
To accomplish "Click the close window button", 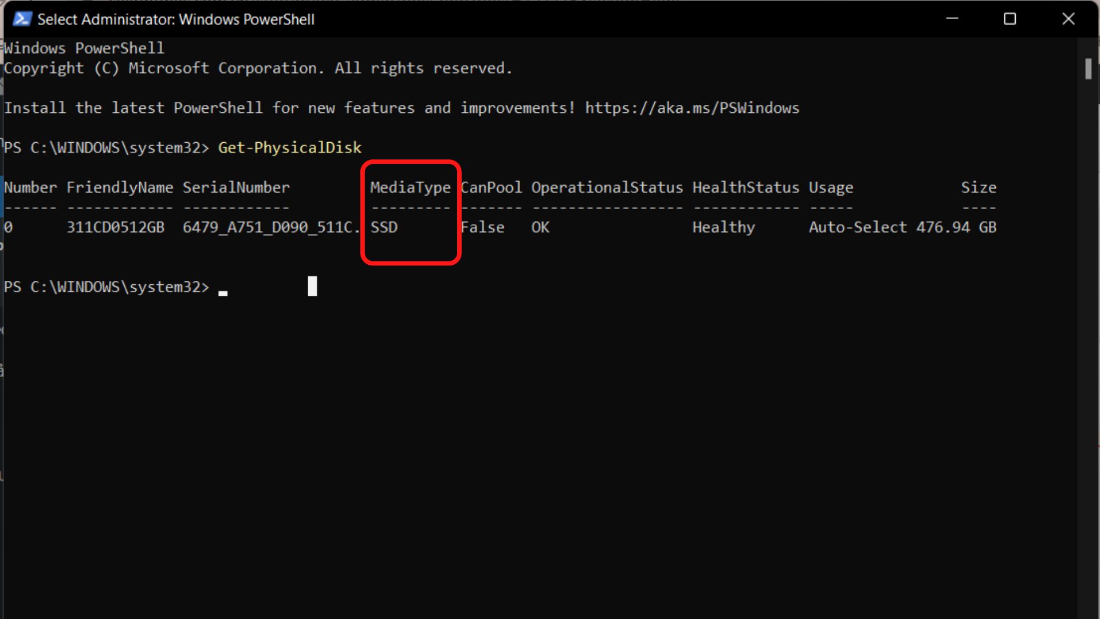I will [x=1068, y=19].
